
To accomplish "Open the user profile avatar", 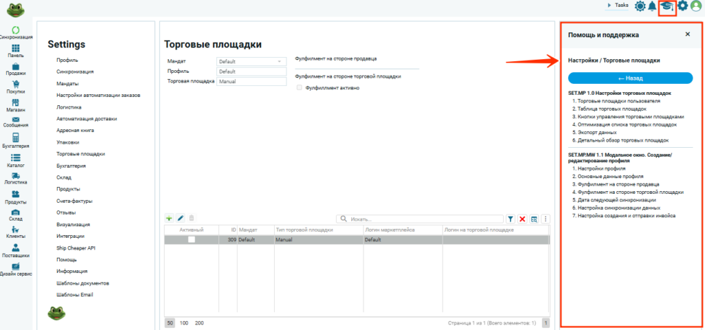I will point(696,6).
